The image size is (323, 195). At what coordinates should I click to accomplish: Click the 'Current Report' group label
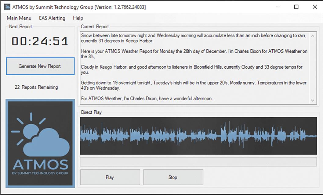point(95,27)
